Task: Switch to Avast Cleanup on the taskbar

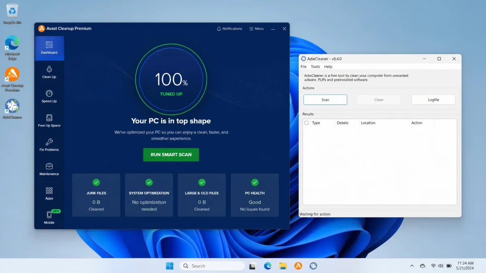Action: (x=298, y=266)
